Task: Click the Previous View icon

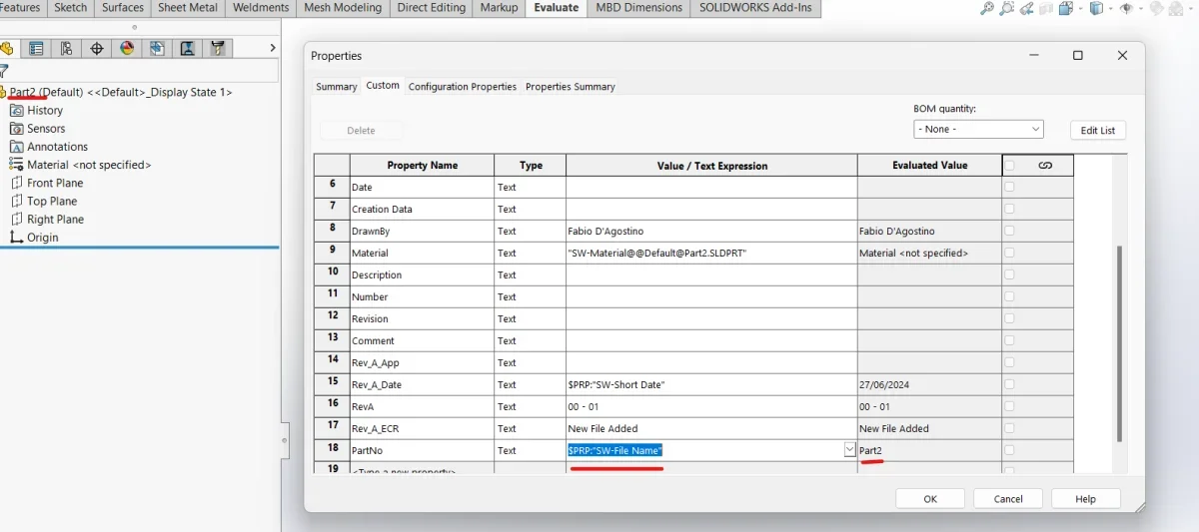Action: point(1028,8)
